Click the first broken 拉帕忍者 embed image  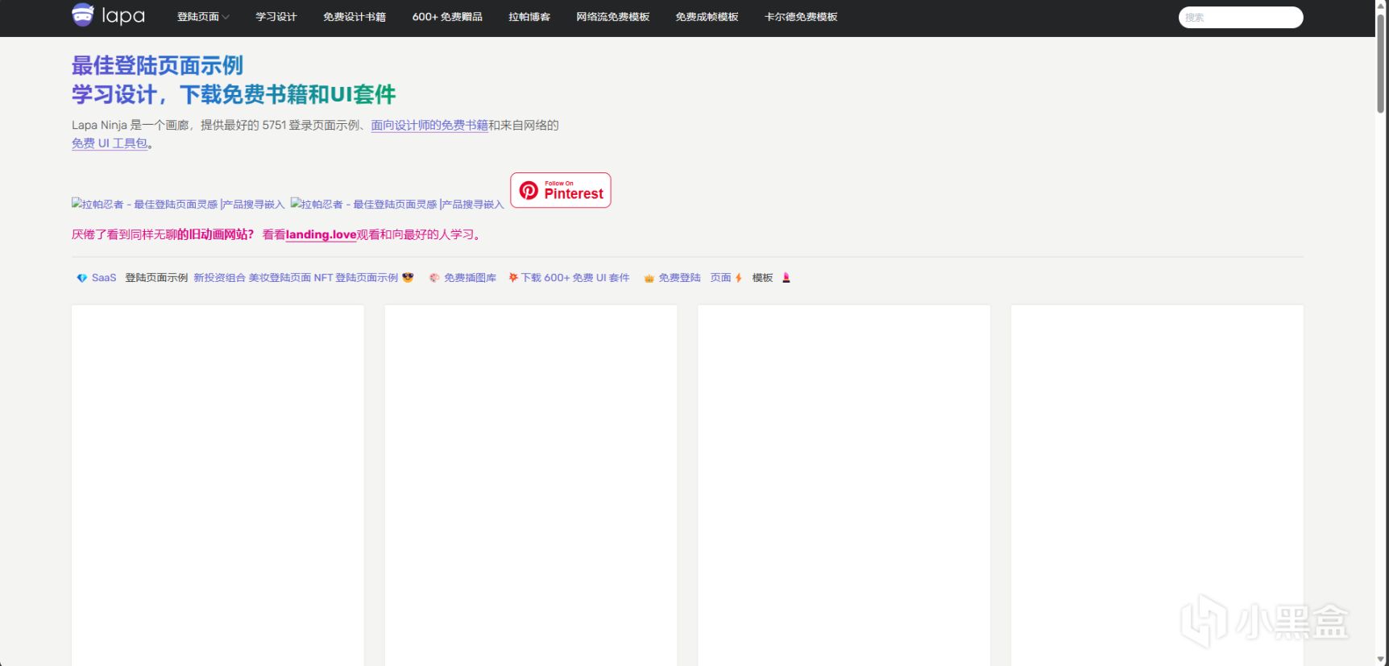click(178, 204)
